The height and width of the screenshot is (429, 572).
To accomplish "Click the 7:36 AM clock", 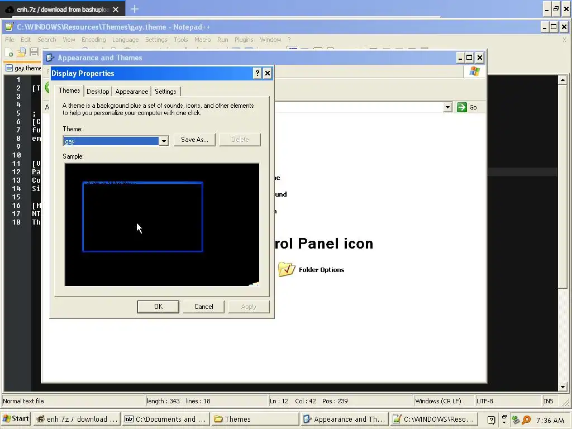I will pyautogui.click(x=550, y=420).
